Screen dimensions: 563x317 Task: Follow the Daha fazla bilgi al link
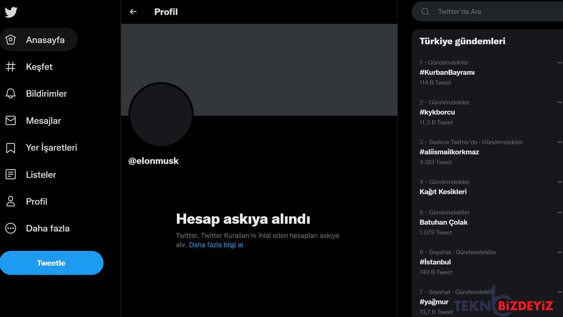coord(216,245)
